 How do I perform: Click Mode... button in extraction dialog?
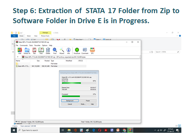(83, 104)
